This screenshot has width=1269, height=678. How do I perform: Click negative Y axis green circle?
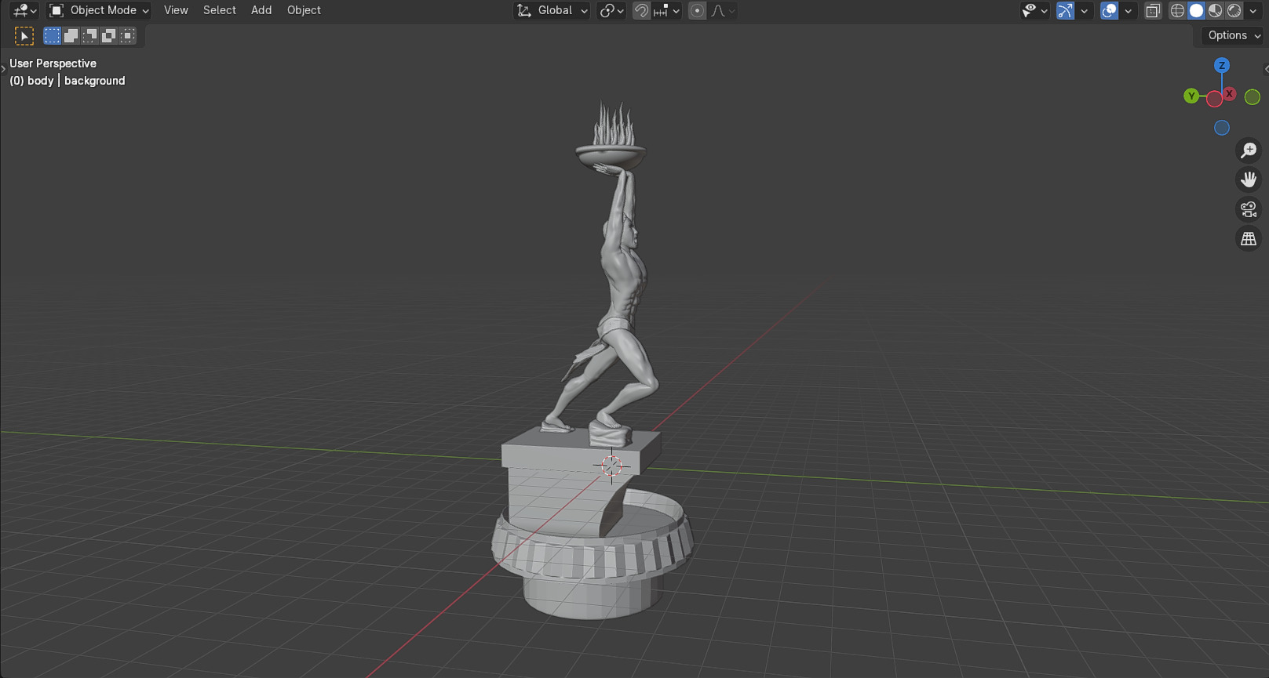(x=1253, y=96)
